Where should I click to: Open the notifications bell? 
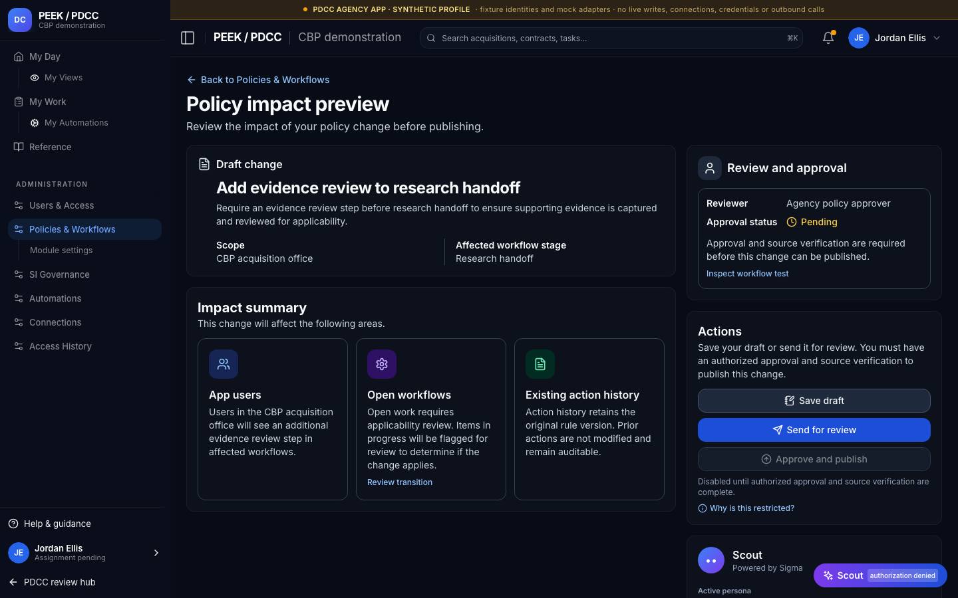(828, 38)
